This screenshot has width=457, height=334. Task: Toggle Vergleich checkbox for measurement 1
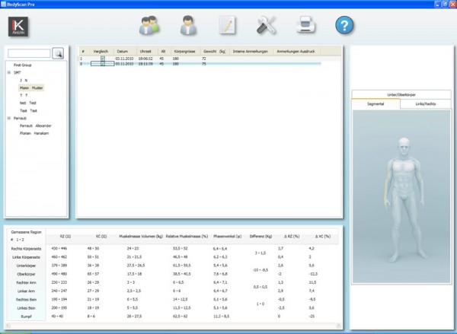[102, 59]
